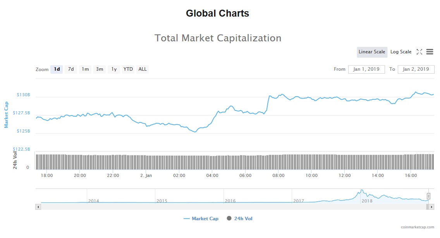Select the 1d zoom range
The image size is (440, 238).
57,70
